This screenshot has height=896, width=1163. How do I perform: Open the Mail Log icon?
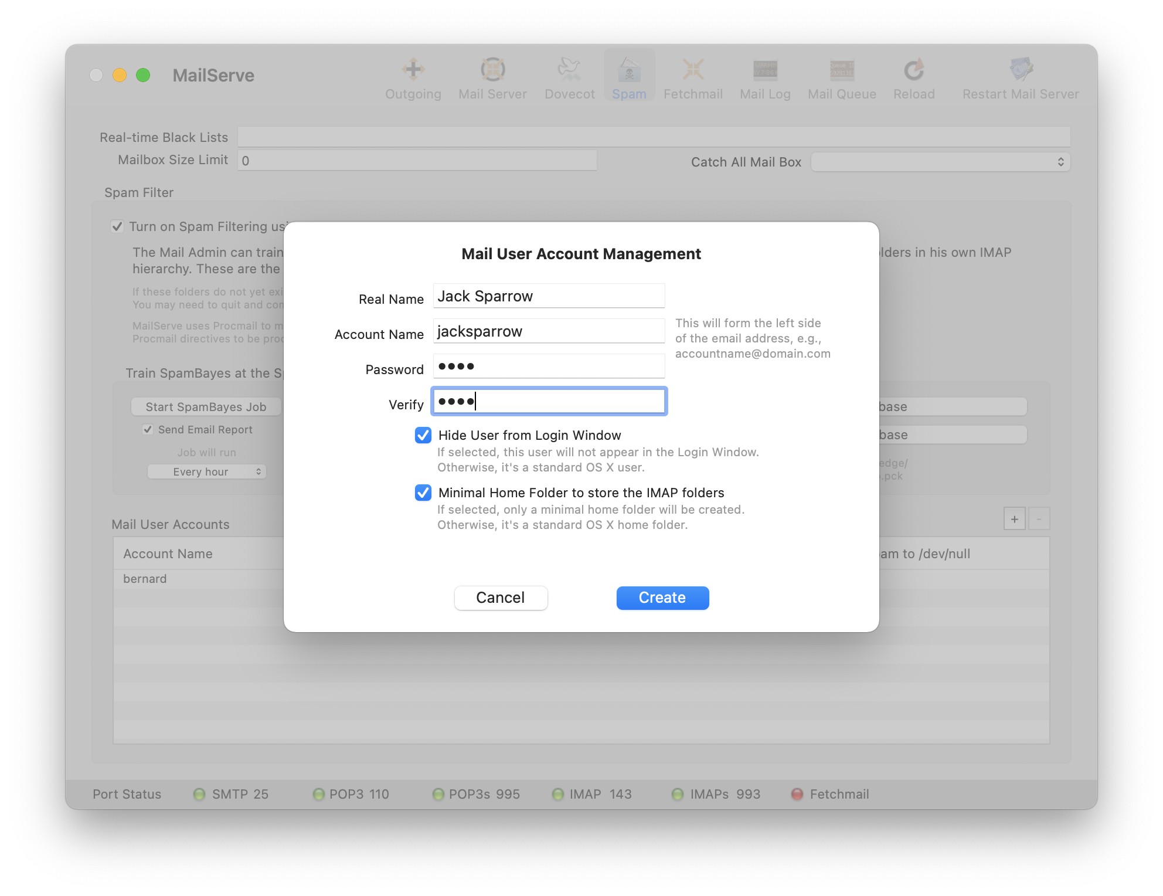pyautogui.click(x=765, y=70)
